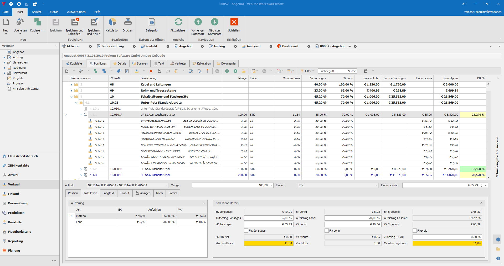Open Beleginfo from the ribbon
The width and height of the screenshot is (504, 266).
(x=152, y=22)
